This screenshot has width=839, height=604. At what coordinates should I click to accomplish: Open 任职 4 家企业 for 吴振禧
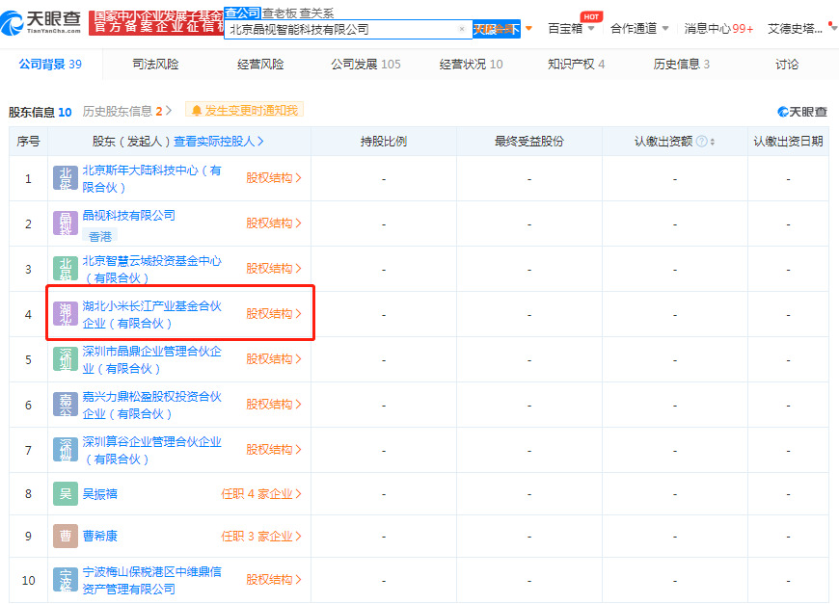(x=261, y=494)
